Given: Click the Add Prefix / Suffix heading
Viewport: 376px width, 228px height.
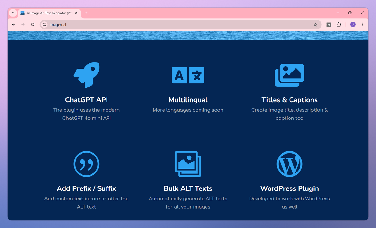Looking at the screenshot, I should [x=86, y=188].
